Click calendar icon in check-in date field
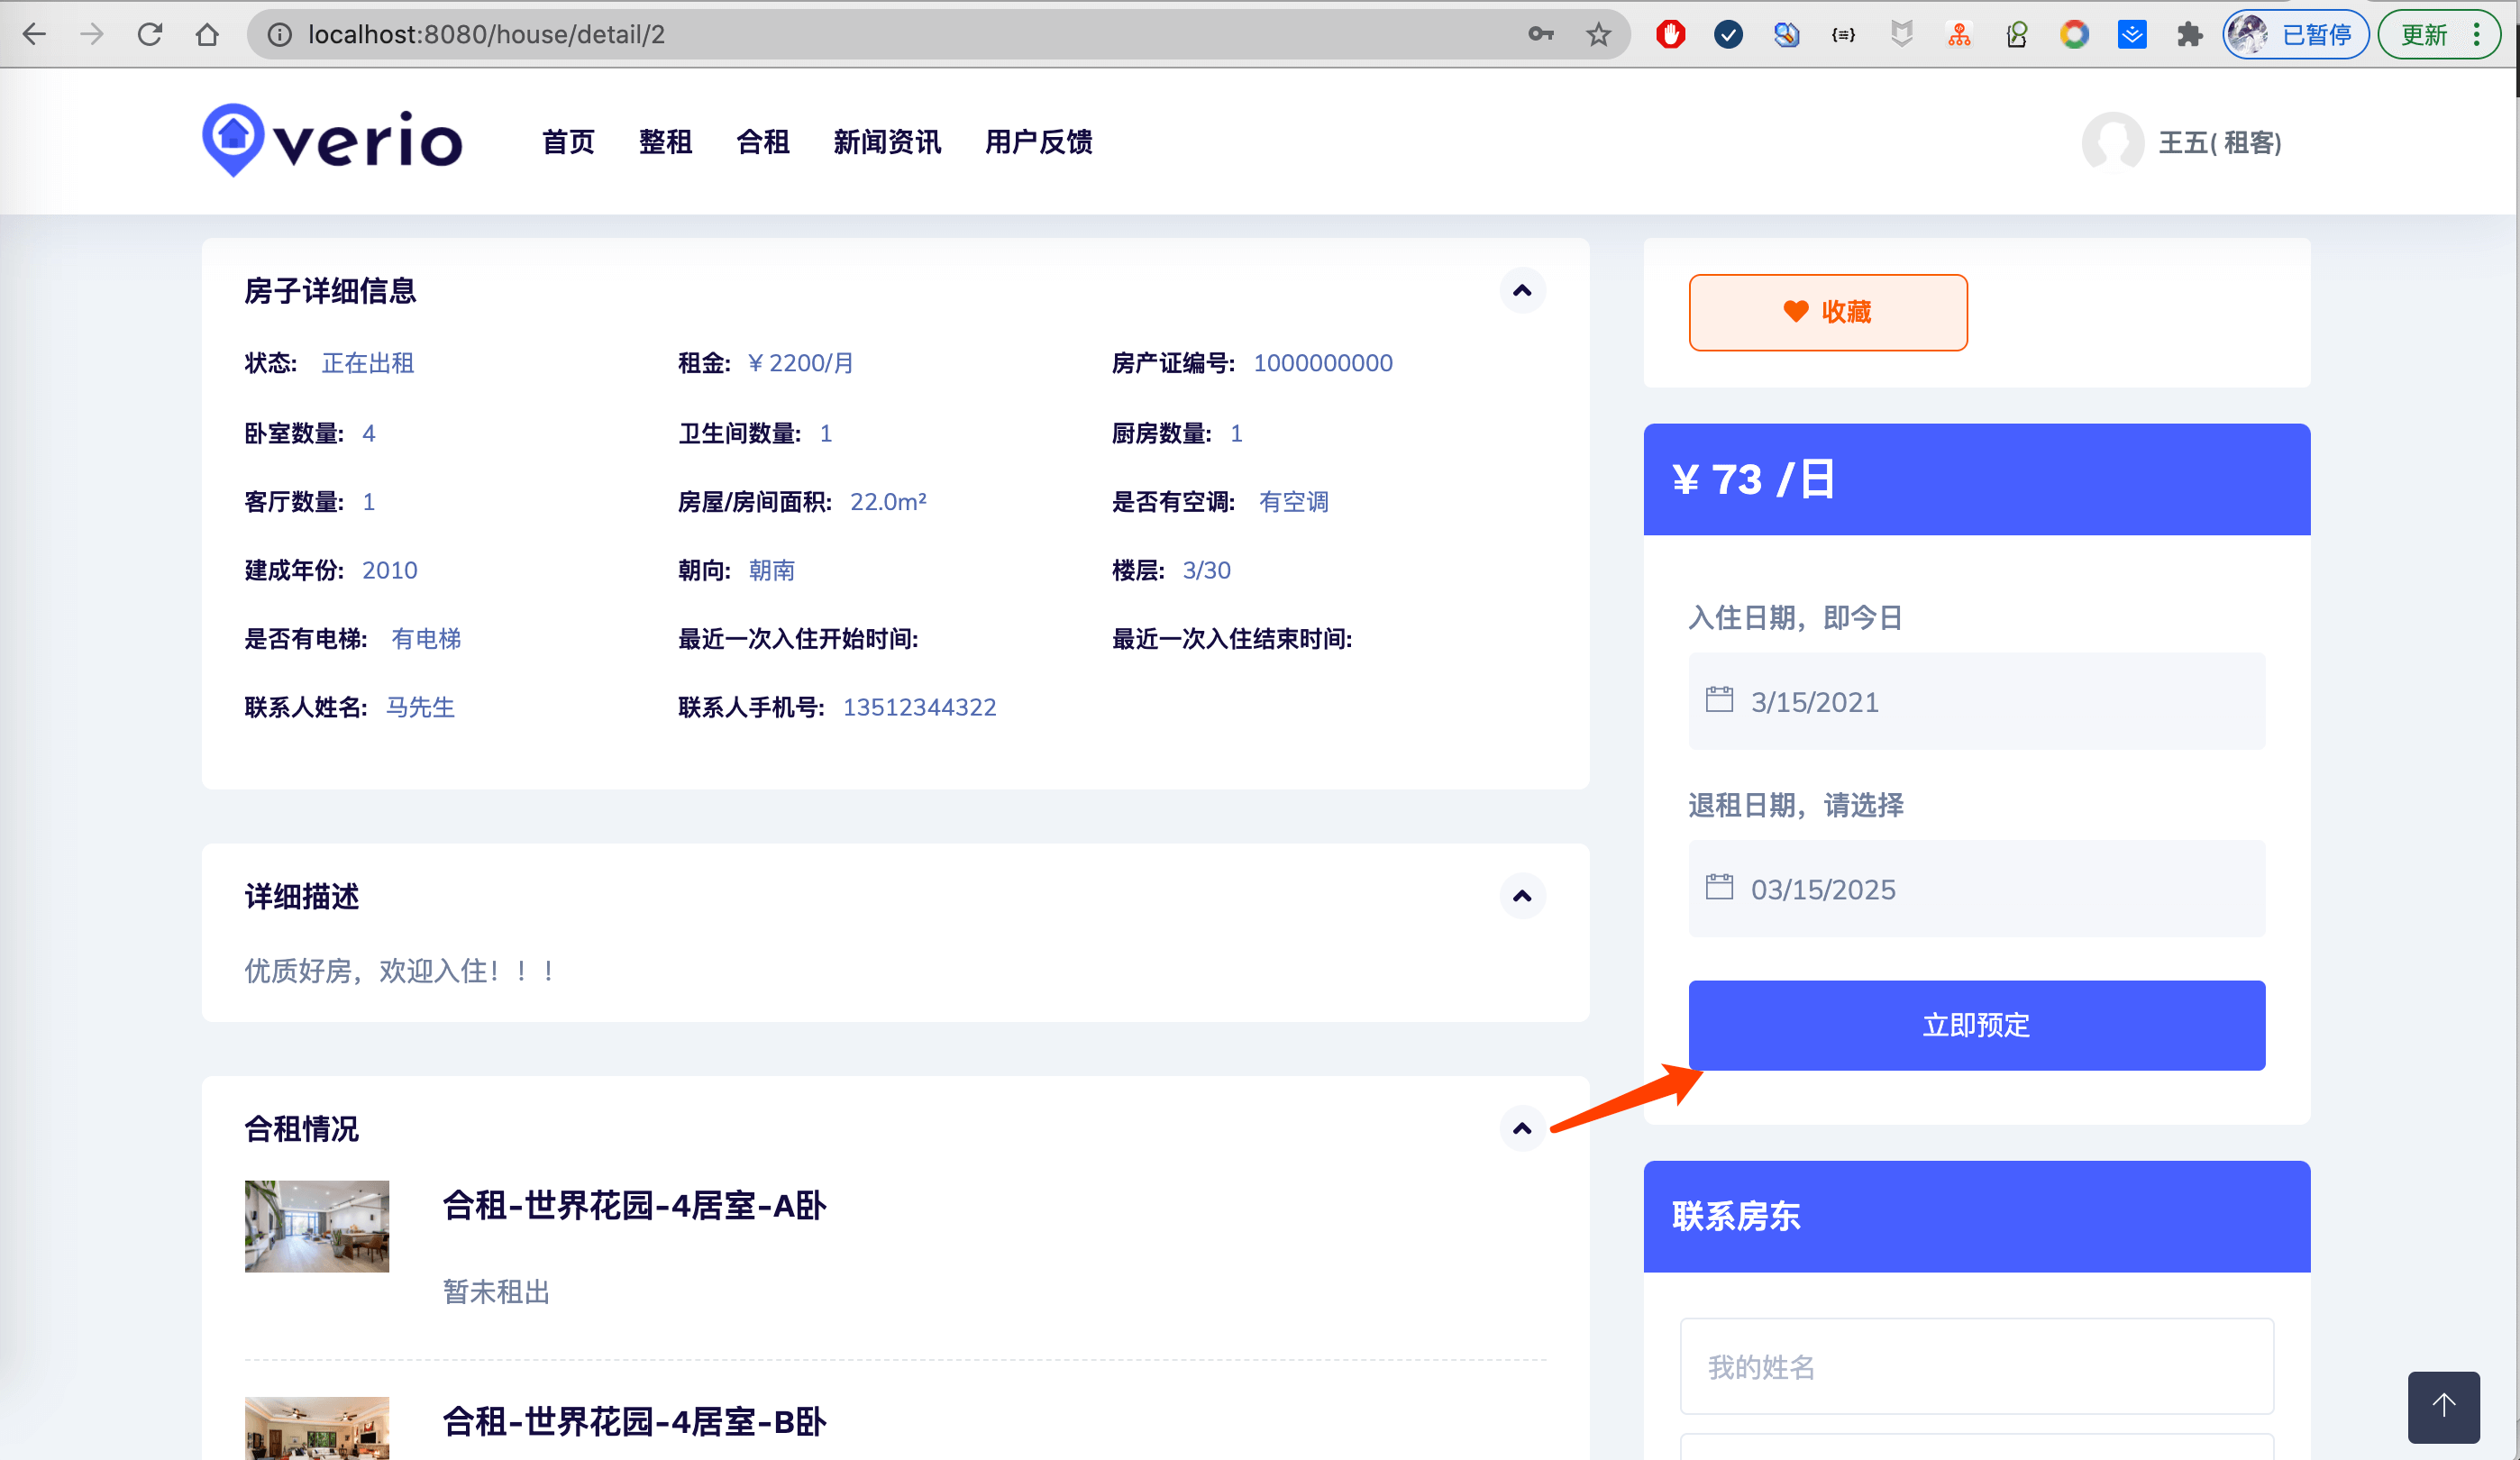 click(1719, 699)
